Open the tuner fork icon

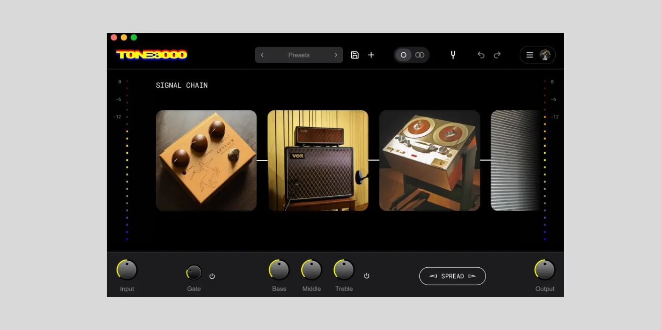point(453,55)
